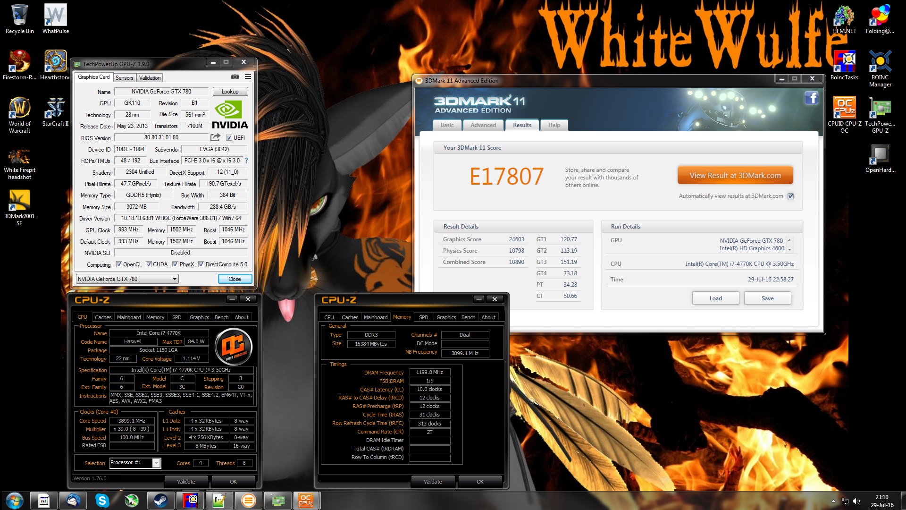Click the E17807 score text
The image size is (906, 510).
pos(506,177)
